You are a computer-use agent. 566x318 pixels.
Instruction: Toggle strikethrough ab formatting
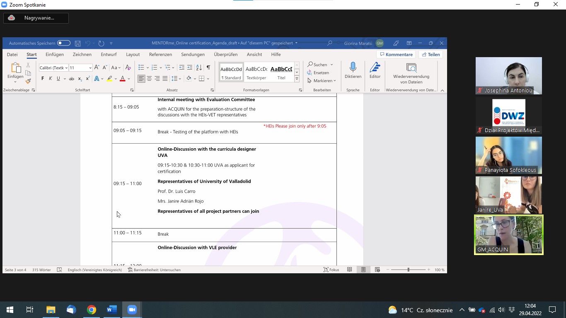[x=71, y=79]
